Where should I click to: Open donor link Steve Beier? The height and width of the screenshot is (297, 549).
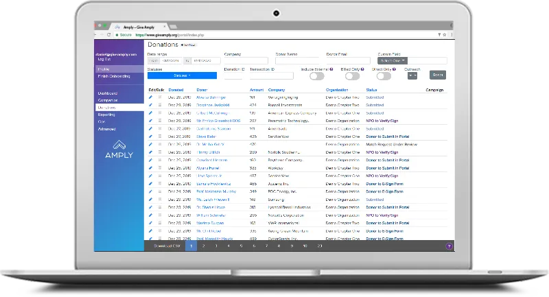coord(207,136)
